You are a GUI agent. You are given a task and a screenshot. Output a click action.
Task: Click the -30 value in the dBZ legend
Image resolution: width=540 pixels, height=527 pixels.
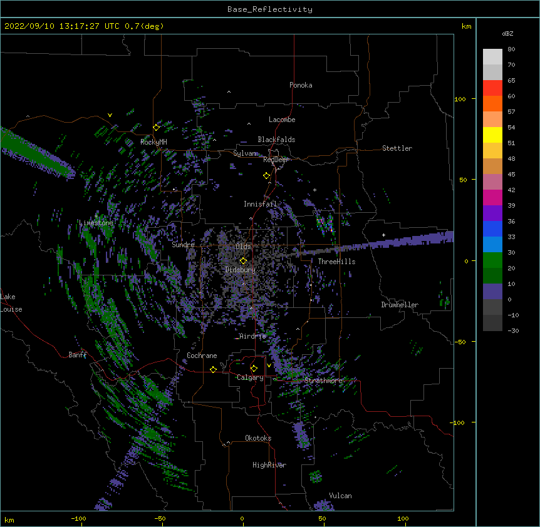pyautogui.click(x=513, y=330)
